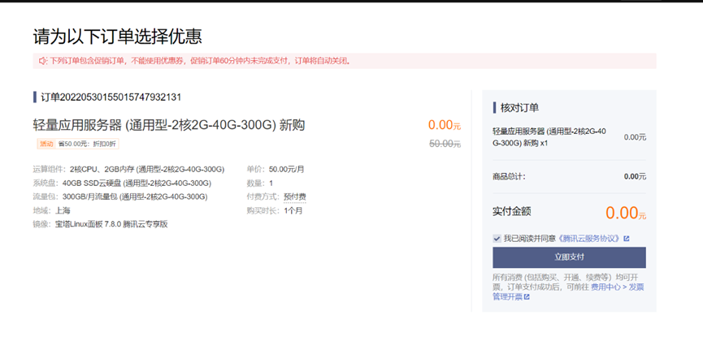Uncheck the 我已阅读并同意 agreement checkbox

[x=497, y=239]
